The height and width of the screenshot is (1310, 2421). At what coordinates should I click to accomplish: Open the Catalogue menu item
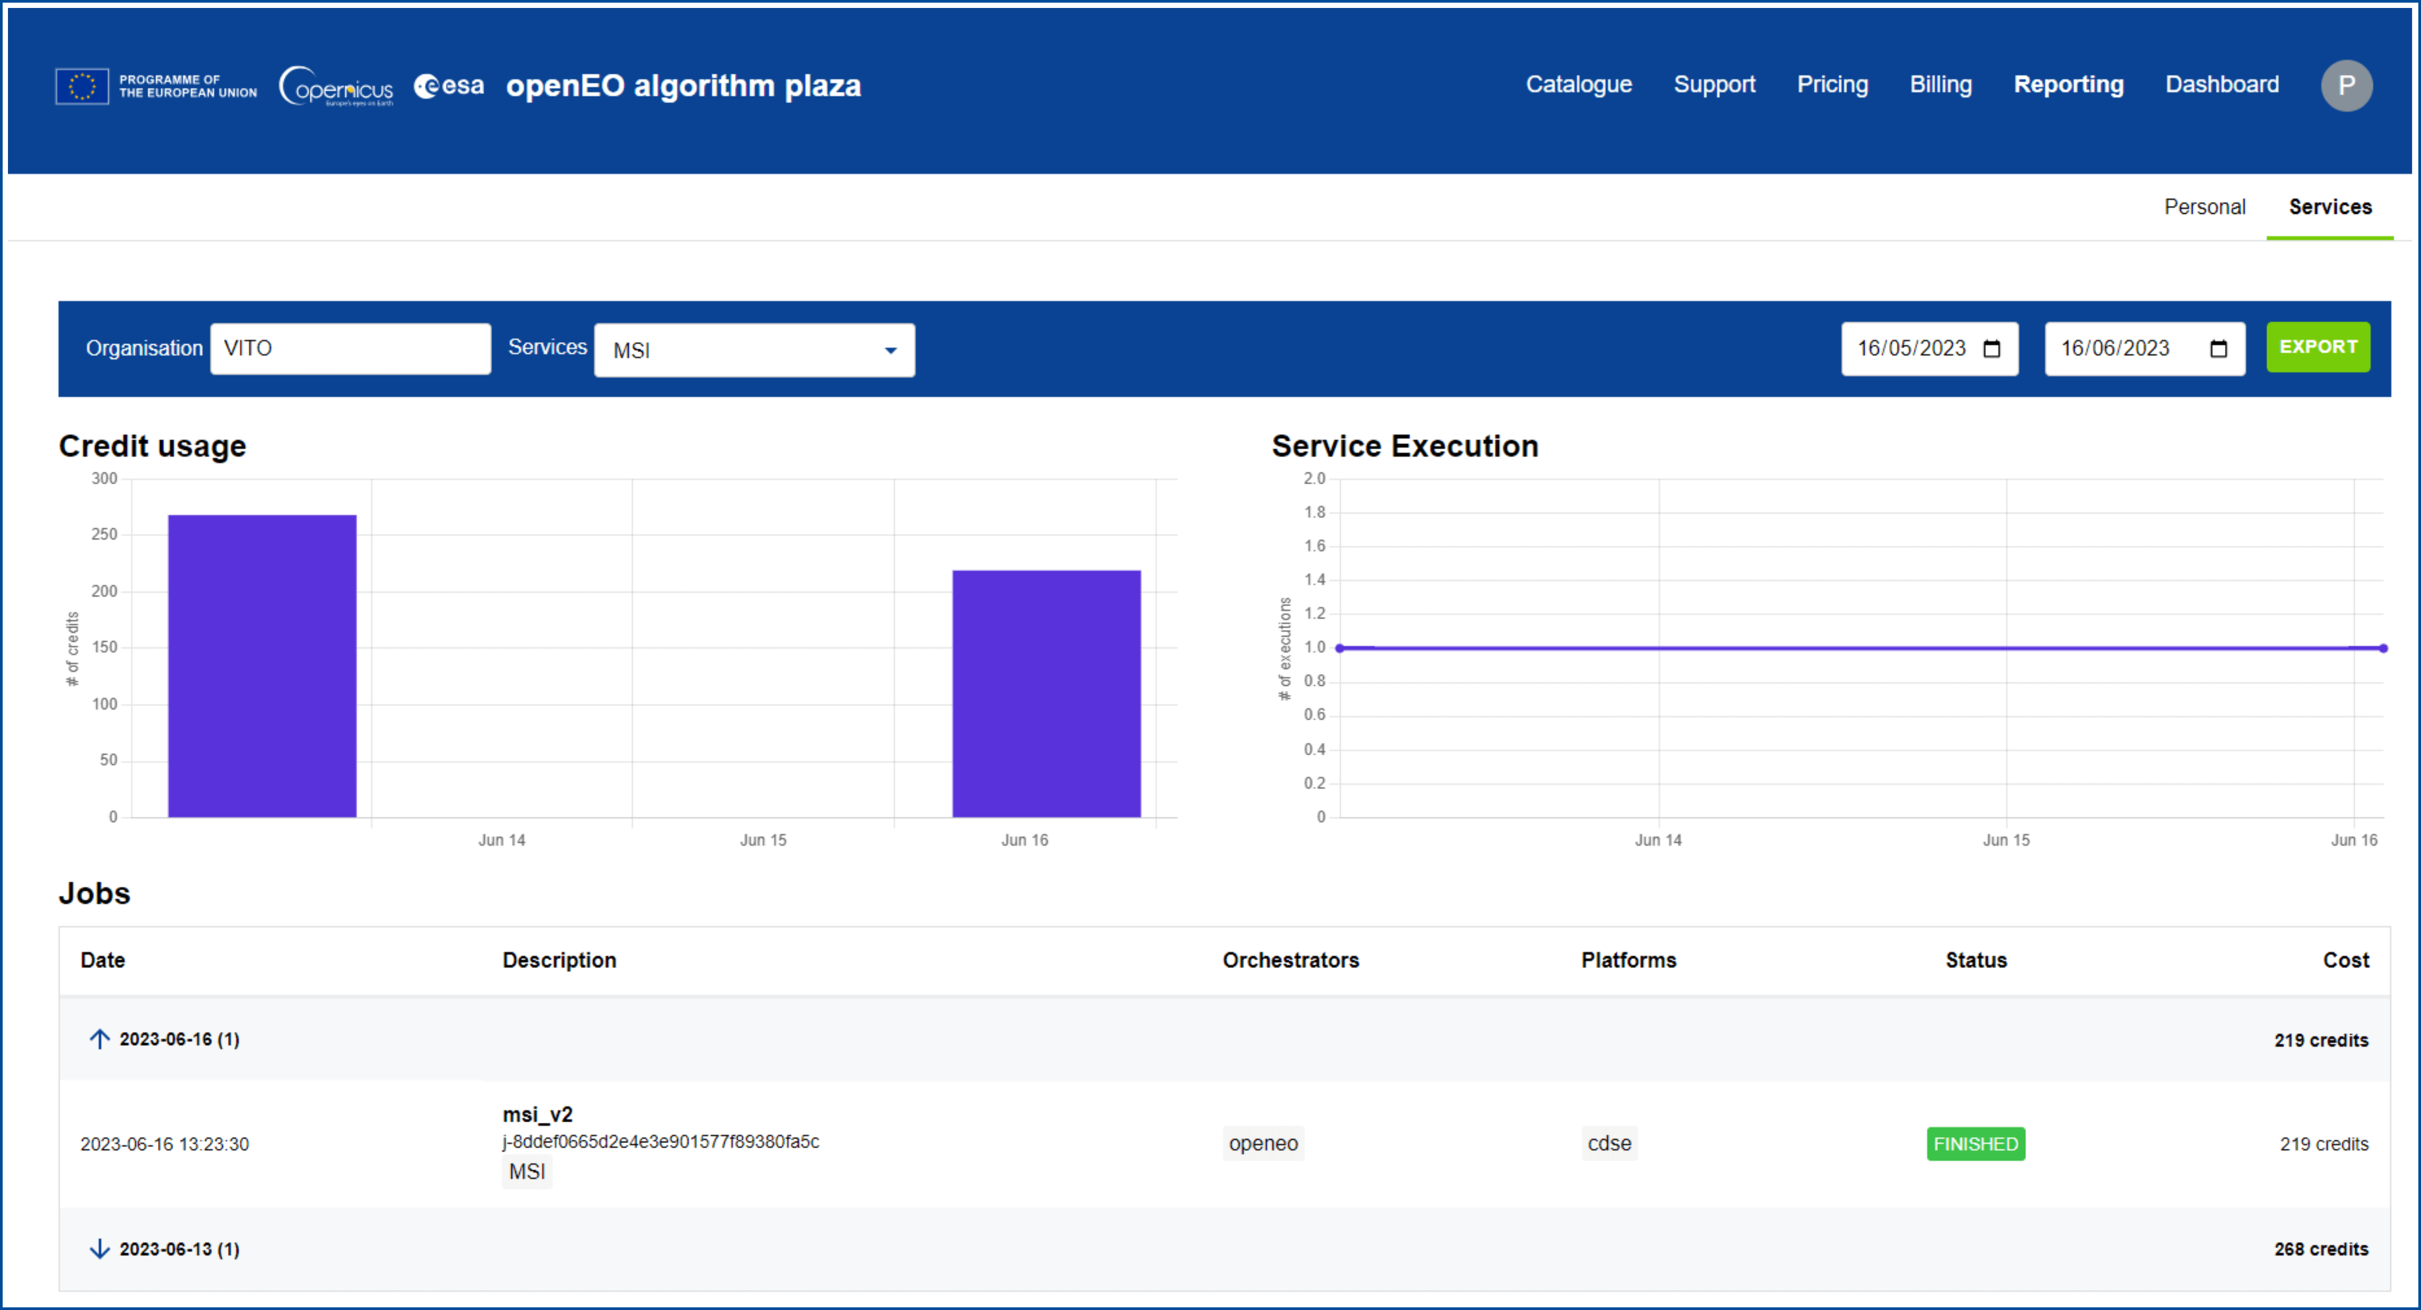pyautogui.click(x=1578, y=84)
